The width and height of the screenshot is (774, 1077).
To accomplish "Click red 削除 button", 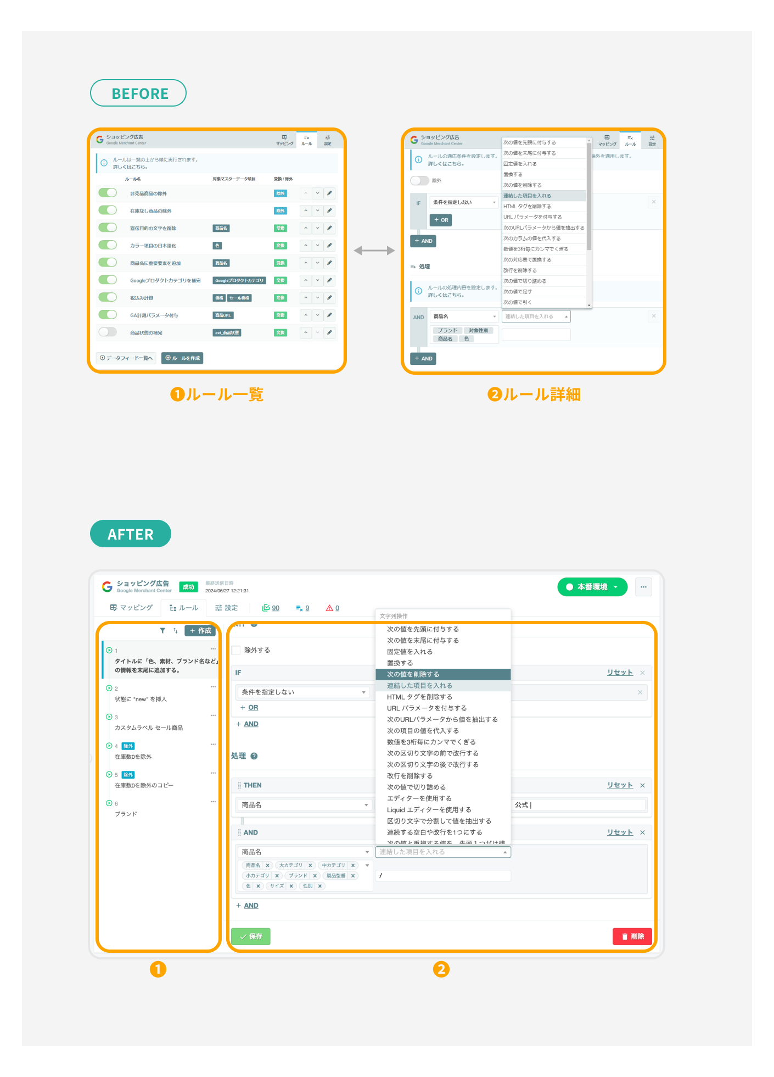I will [632, 936].
